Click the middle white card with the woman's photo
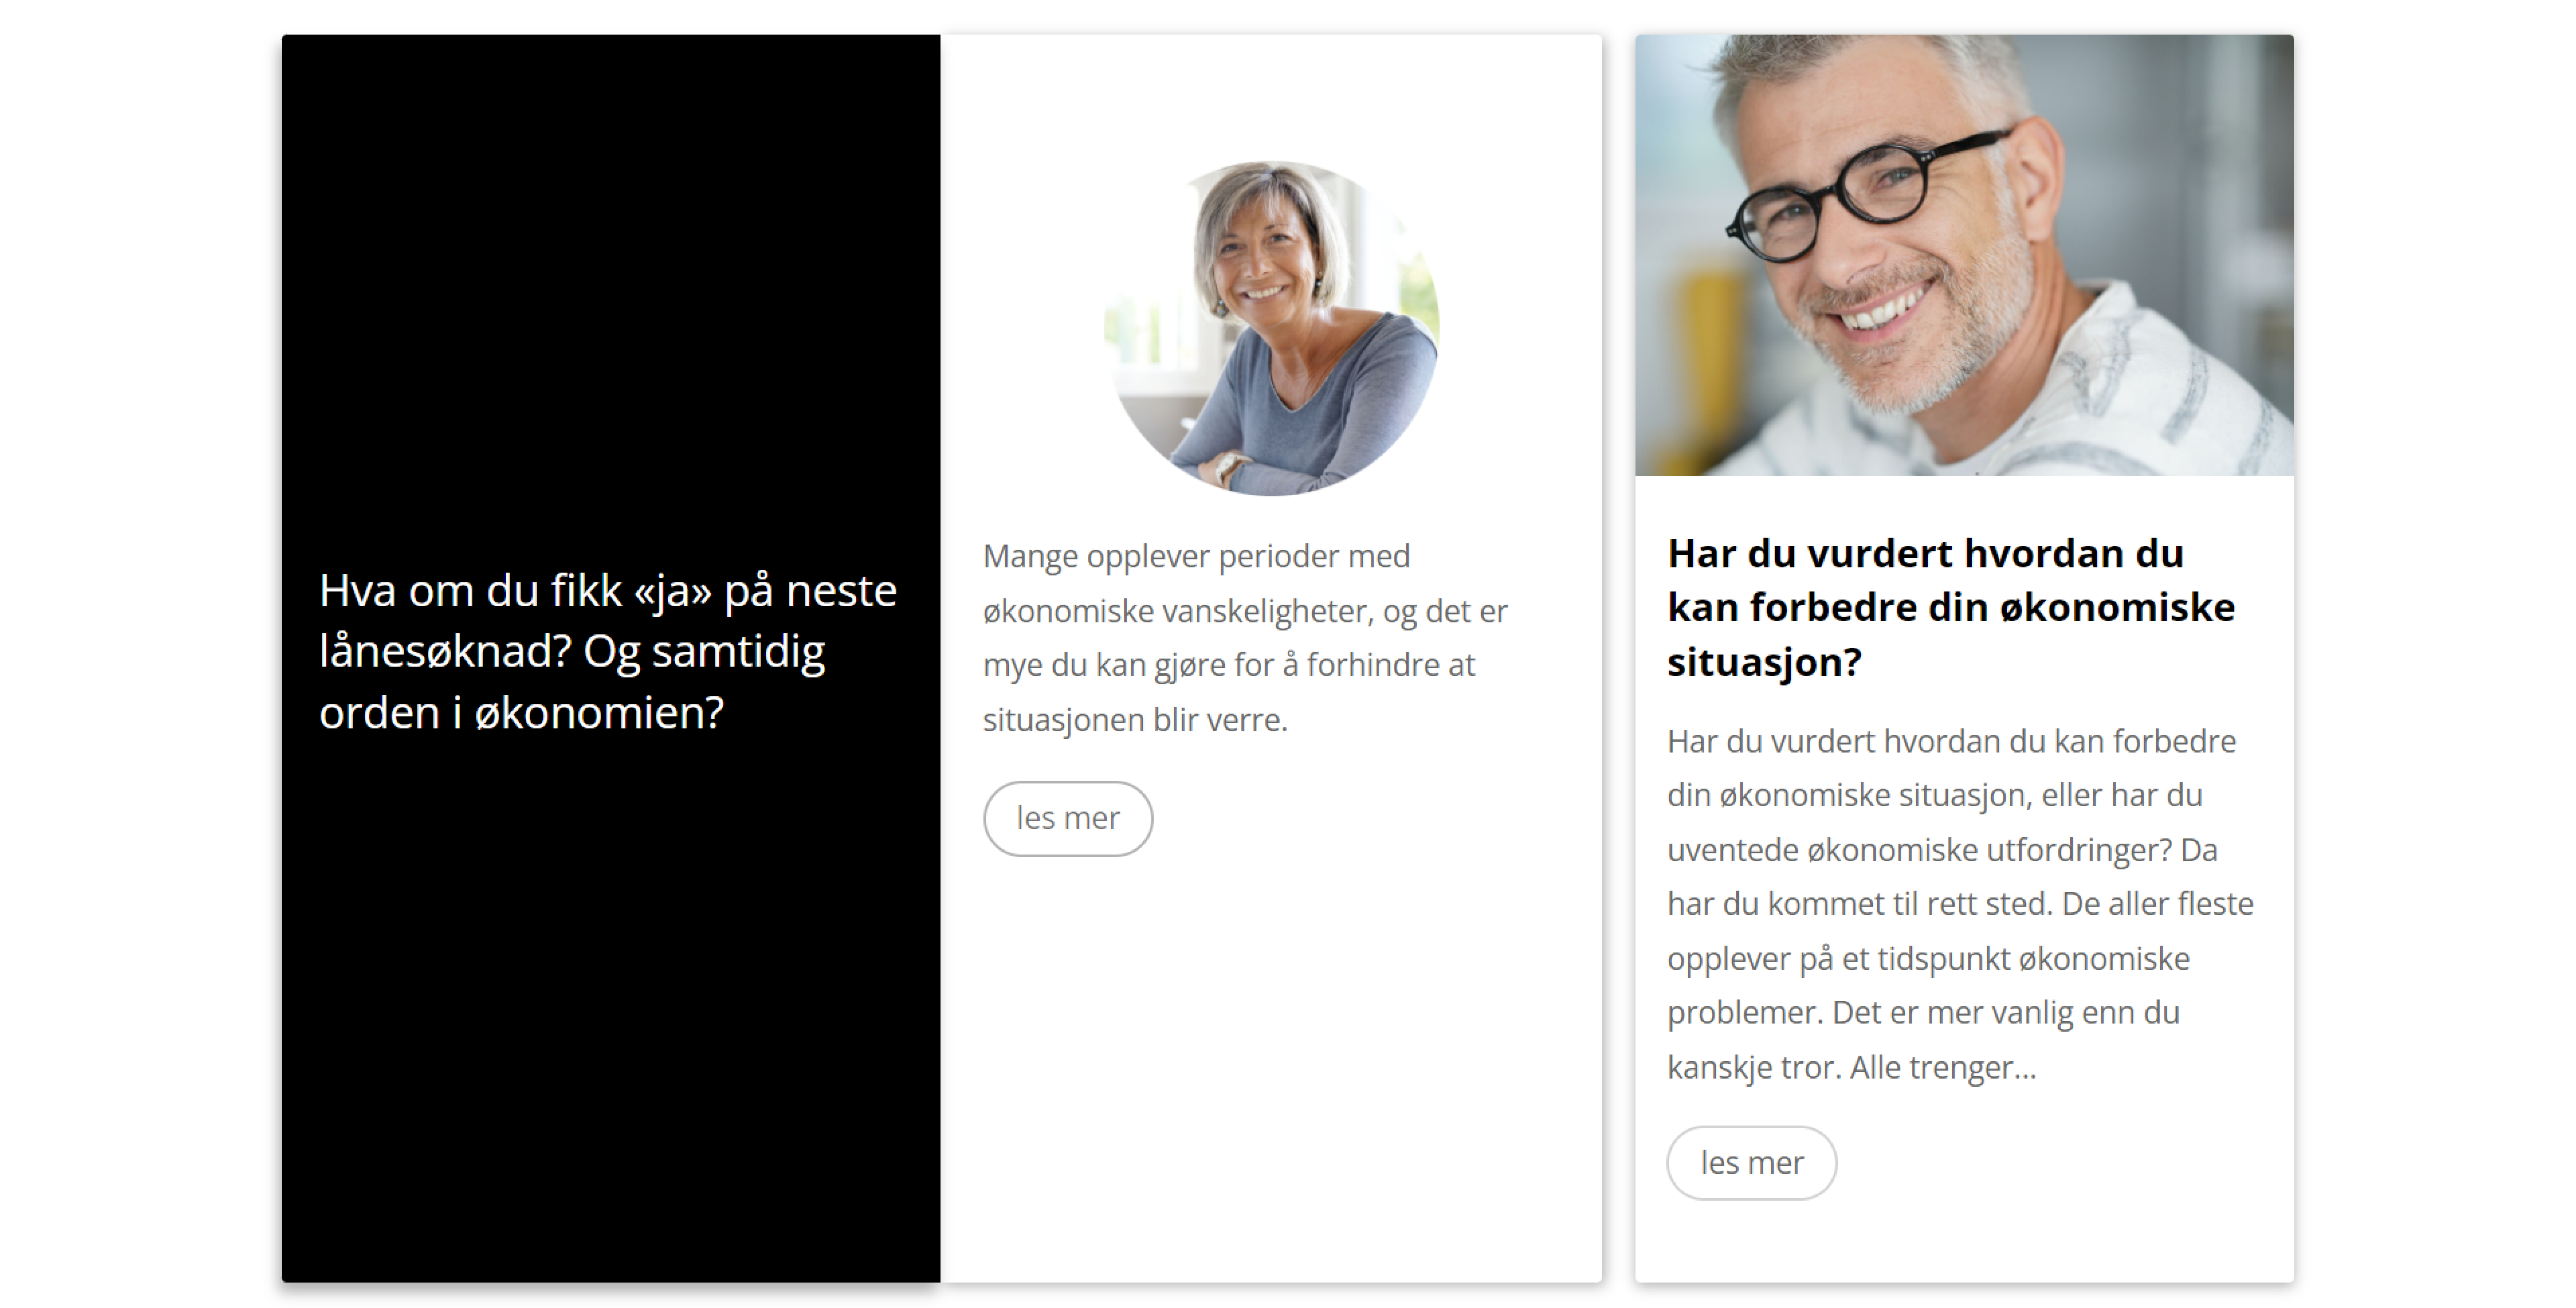Screen dimensions: 2576x1308 (x=1271, y=658)
